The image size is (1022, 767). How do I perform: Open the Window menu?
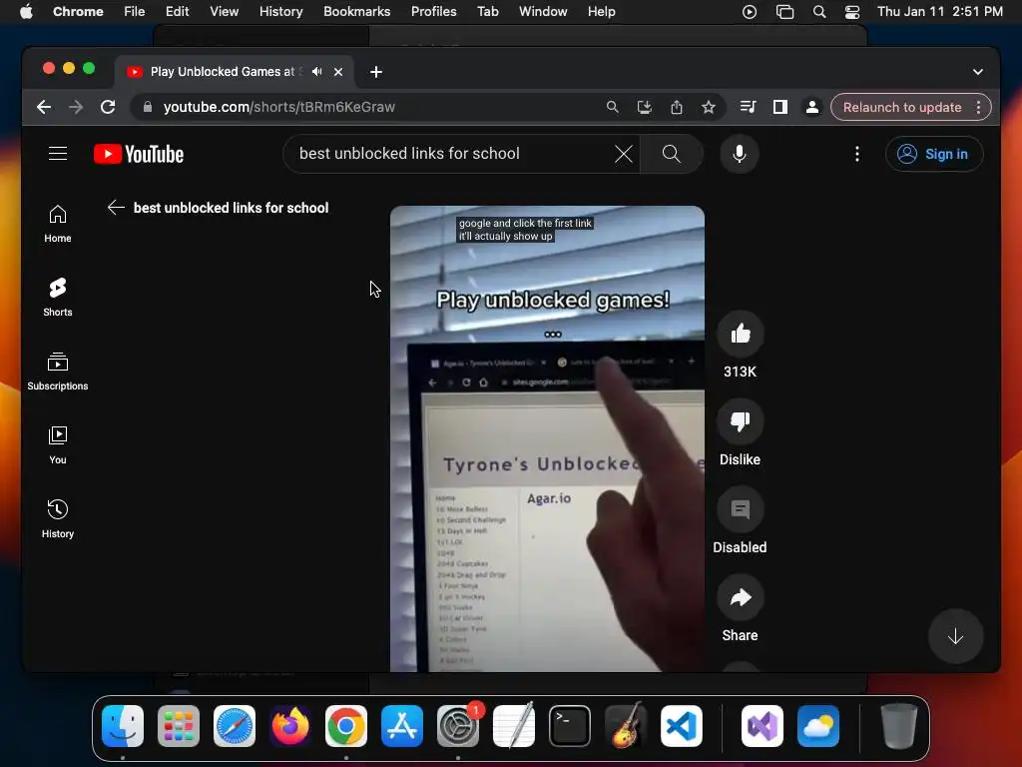coord(543,12)
